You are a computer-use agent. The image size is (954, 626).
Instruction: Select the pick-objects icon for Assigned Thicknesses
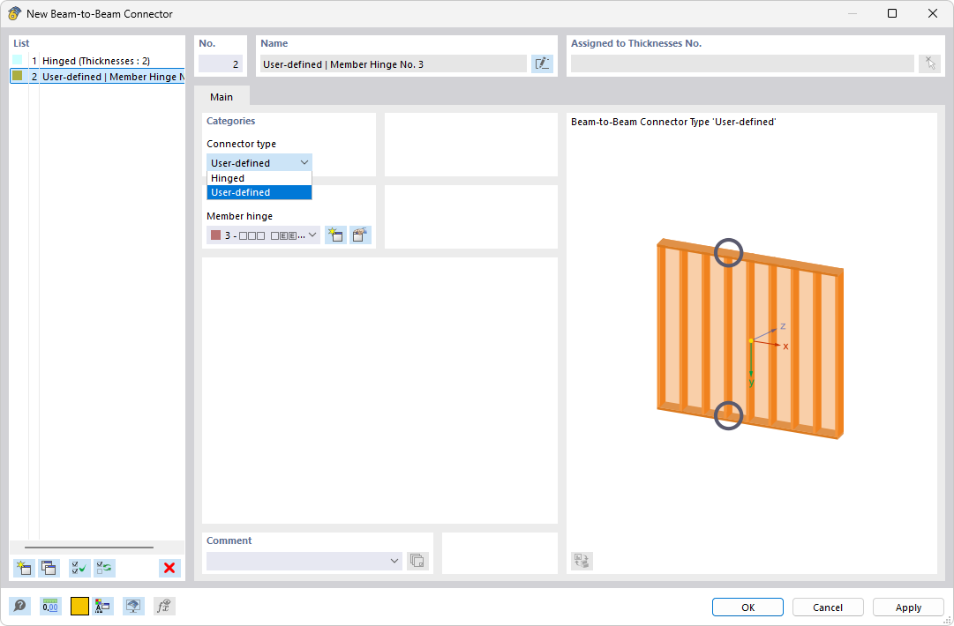coord(929,63)
